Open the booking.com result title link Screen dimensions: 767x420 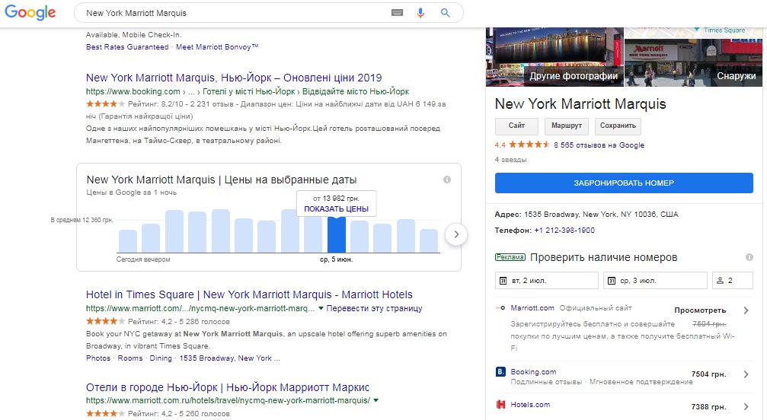click(x=234, y=78)
